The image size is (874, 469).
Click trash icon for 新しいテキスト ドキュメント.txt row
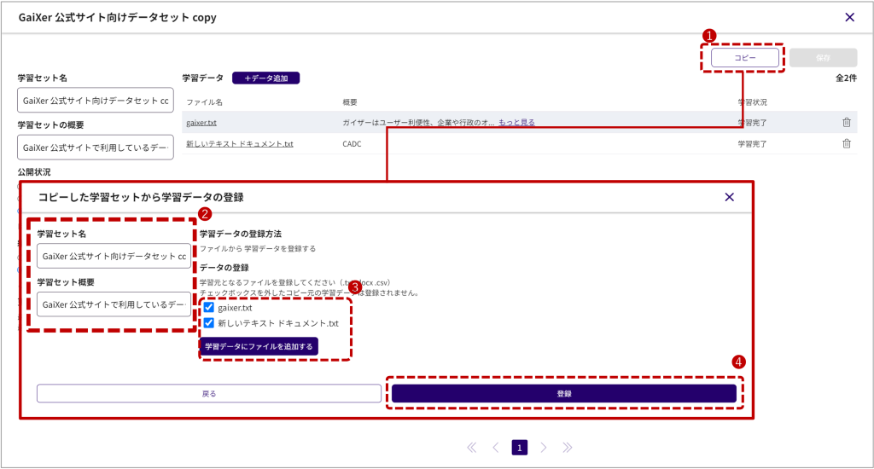[x=847, y=144]
